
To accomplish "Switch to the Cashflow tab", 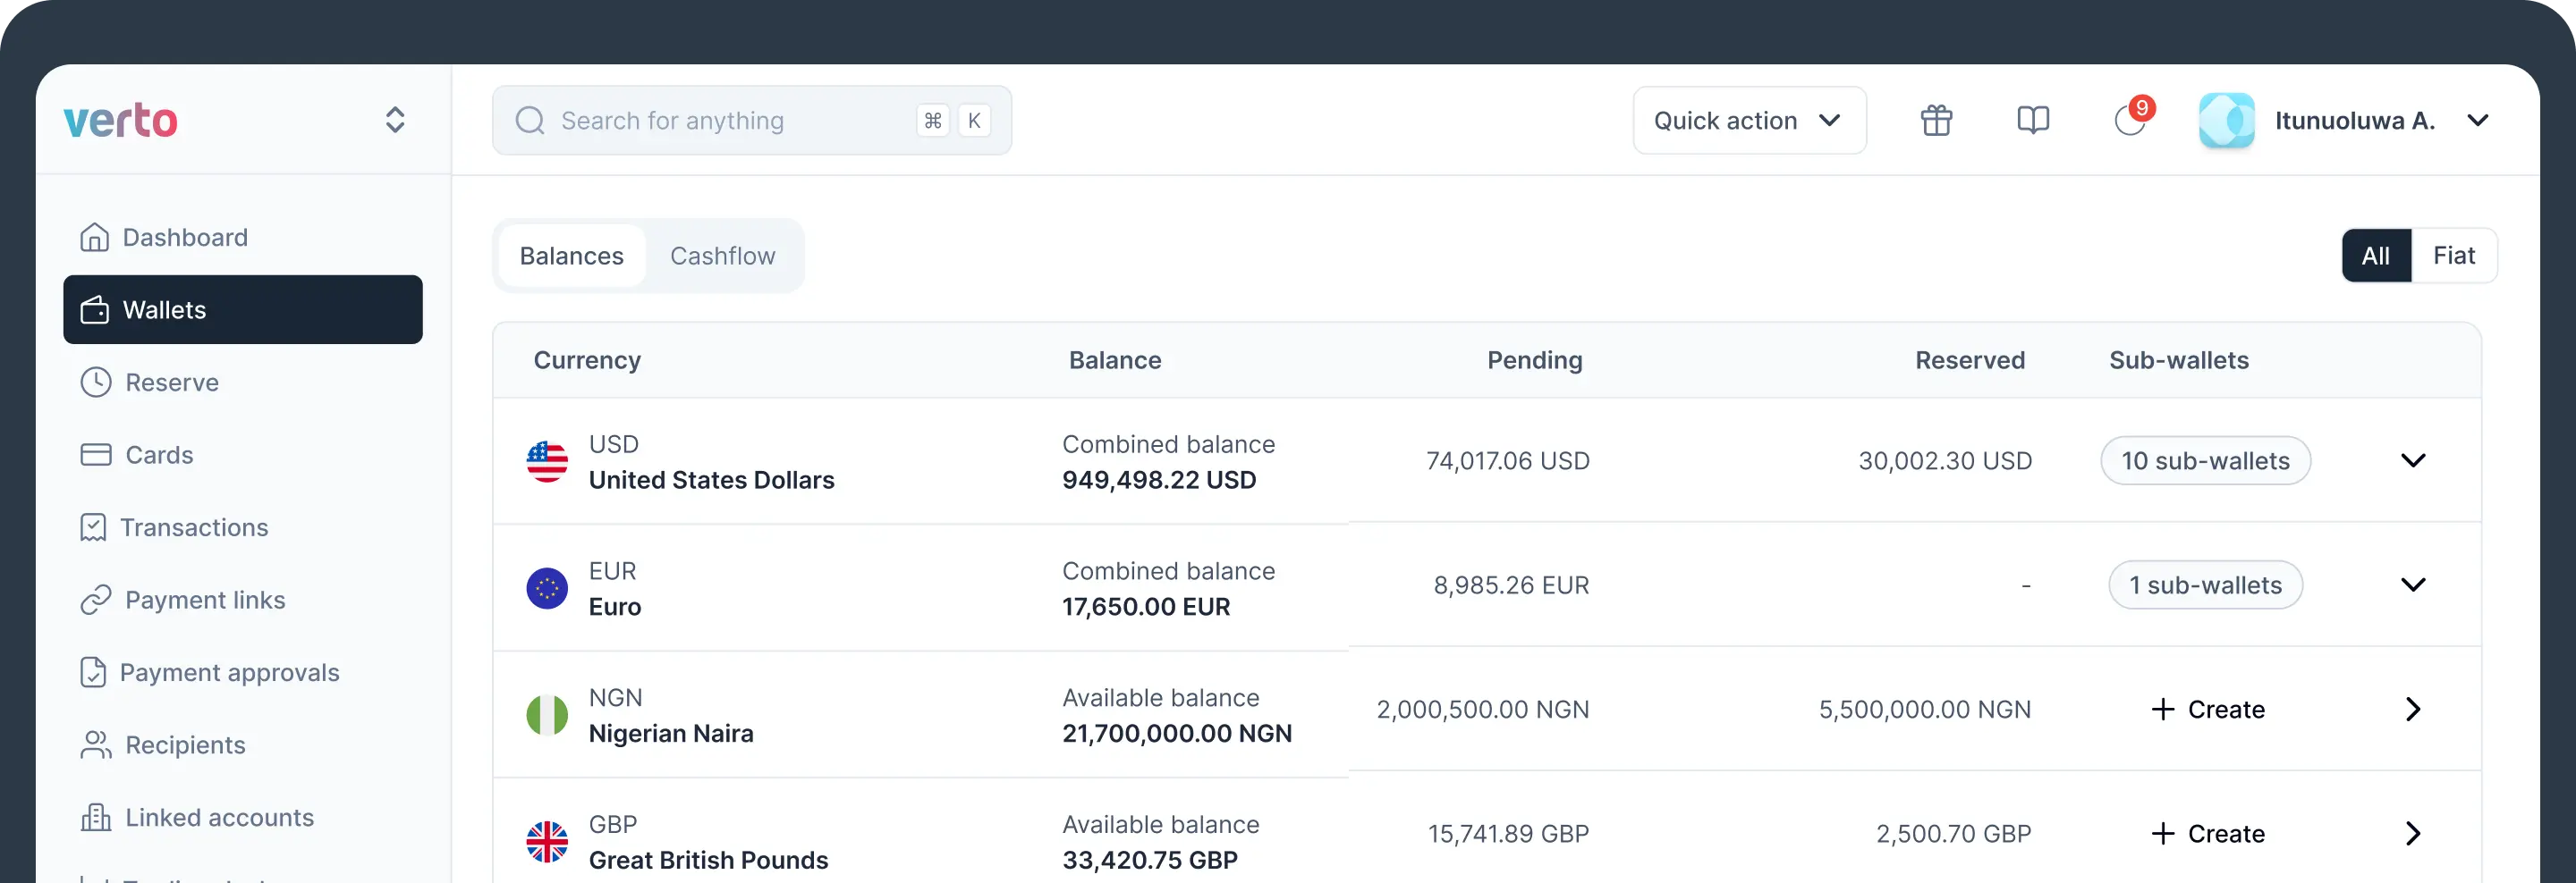I will coord(723,256).
